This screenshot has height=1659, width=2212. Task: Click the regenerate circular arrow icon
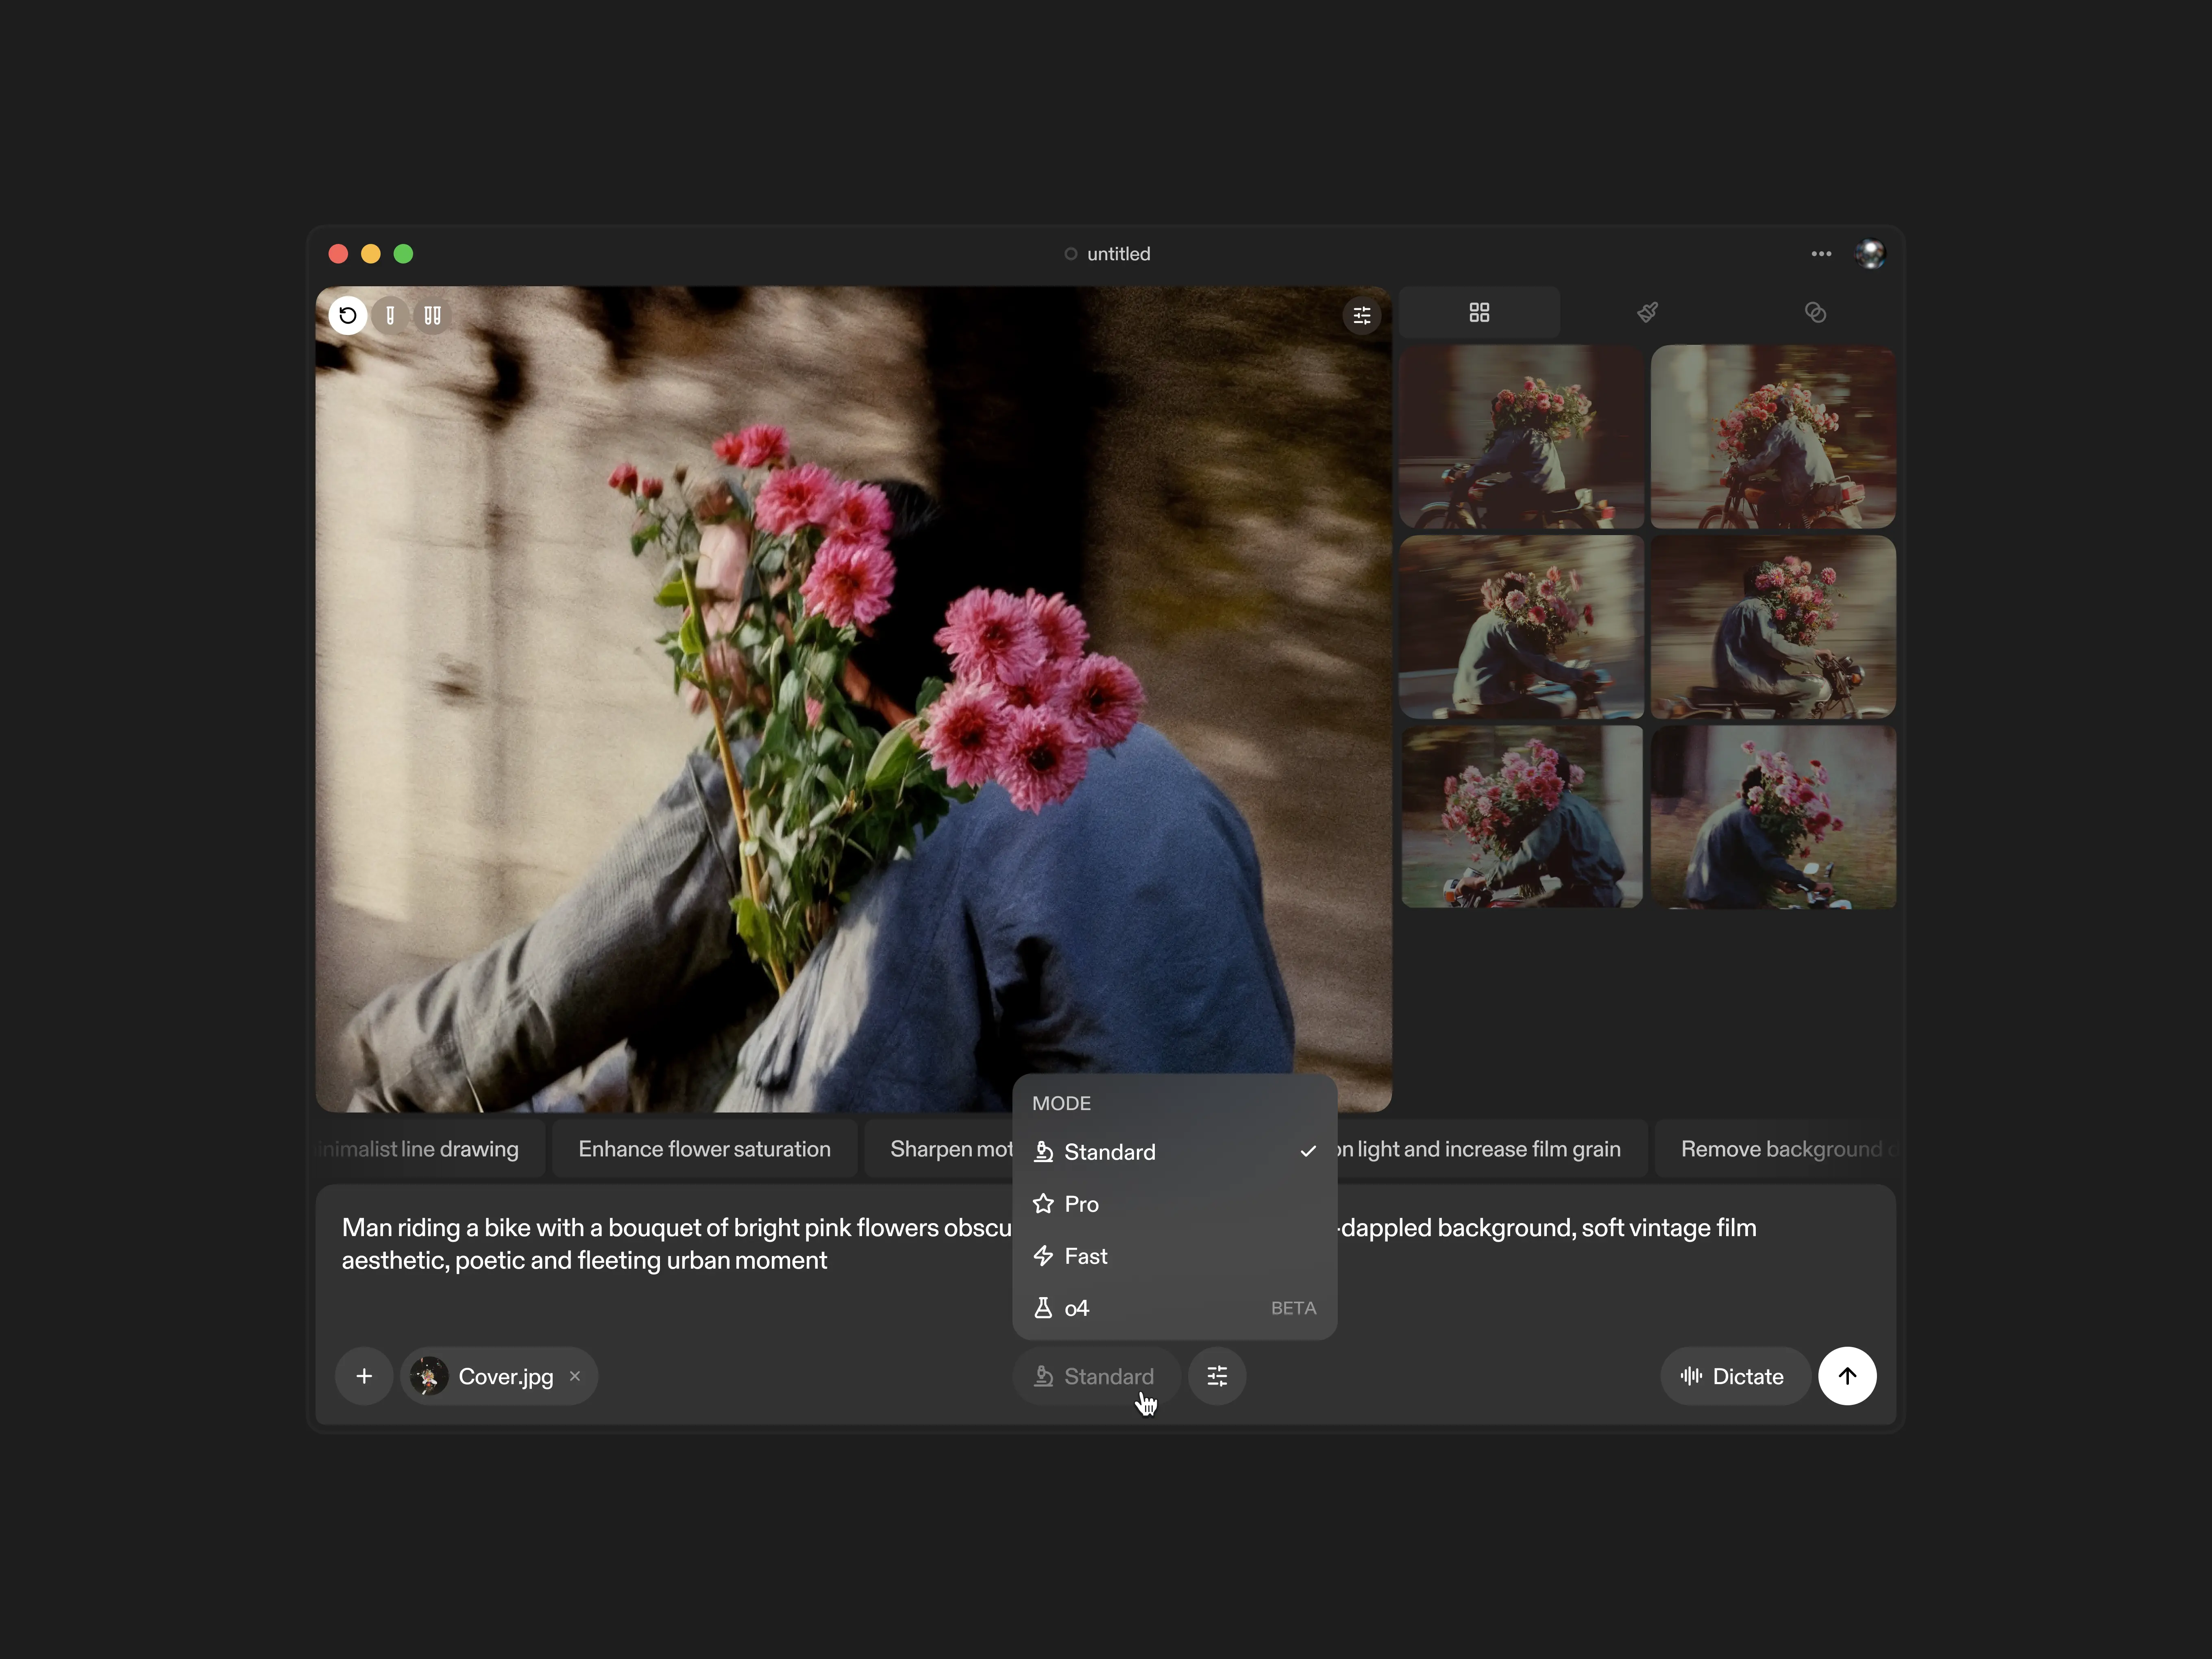click(x=347, y=316)
